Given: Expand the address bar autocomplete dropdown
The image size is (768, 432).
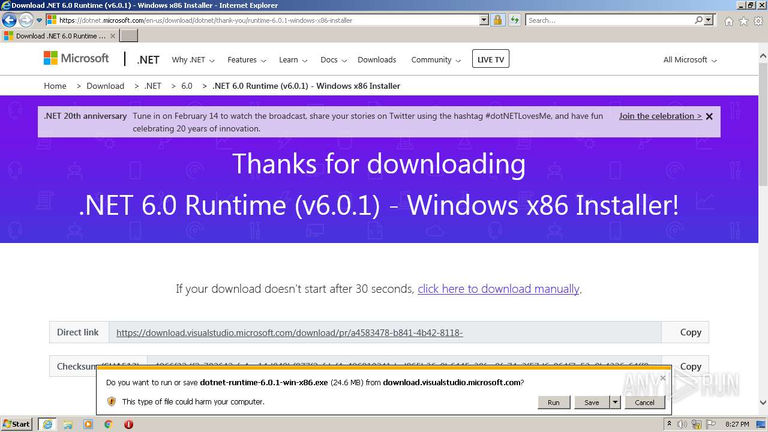Looking at the screenshot, I should click(x=484, y=20).
